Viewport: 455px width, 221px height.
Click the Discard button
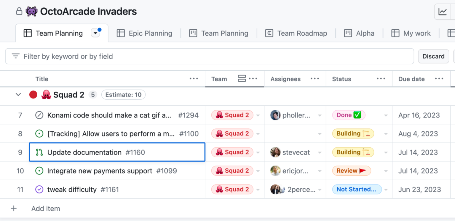(433, 56)
